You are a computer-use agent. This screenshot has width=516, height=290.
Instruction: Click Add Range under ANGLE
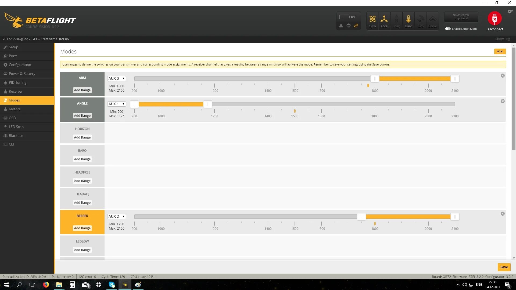(x=82, y=116)
